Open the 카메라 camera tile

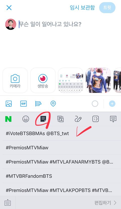15,80
